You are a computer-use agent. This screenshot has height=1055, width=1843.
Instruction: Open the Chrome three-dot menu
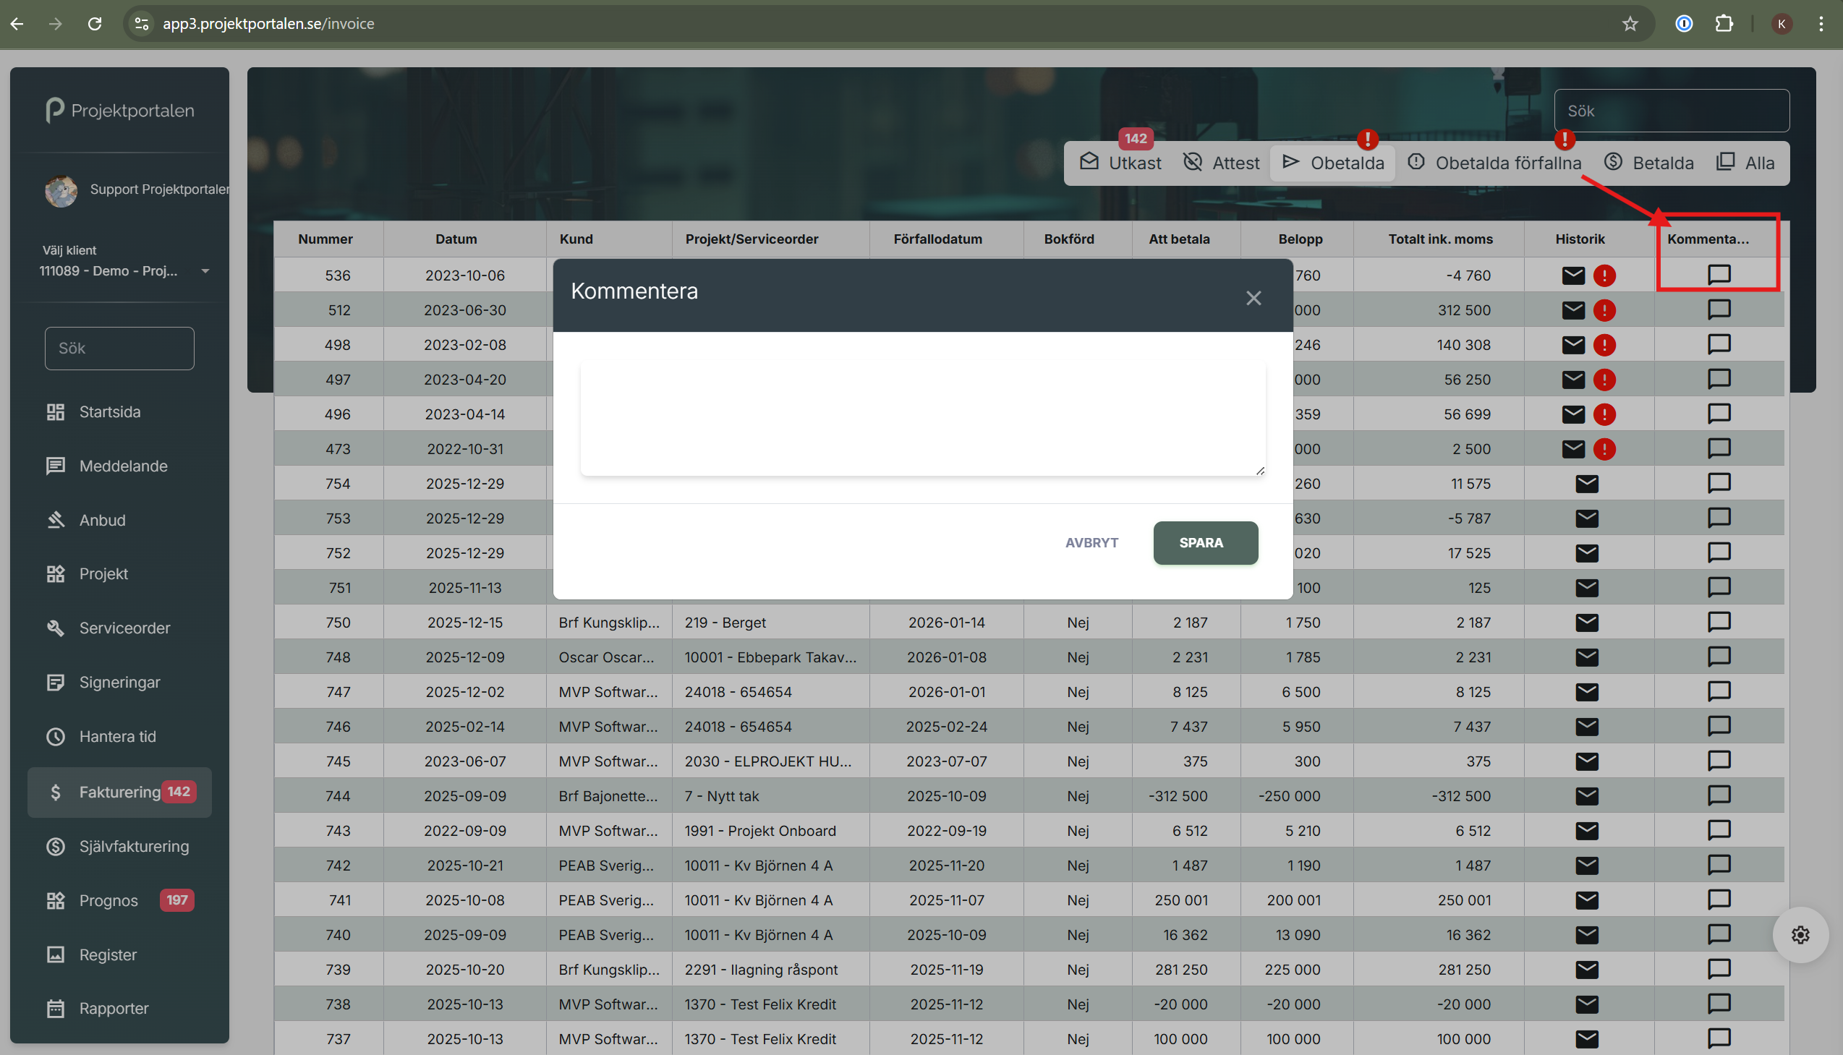(1820, 24)
